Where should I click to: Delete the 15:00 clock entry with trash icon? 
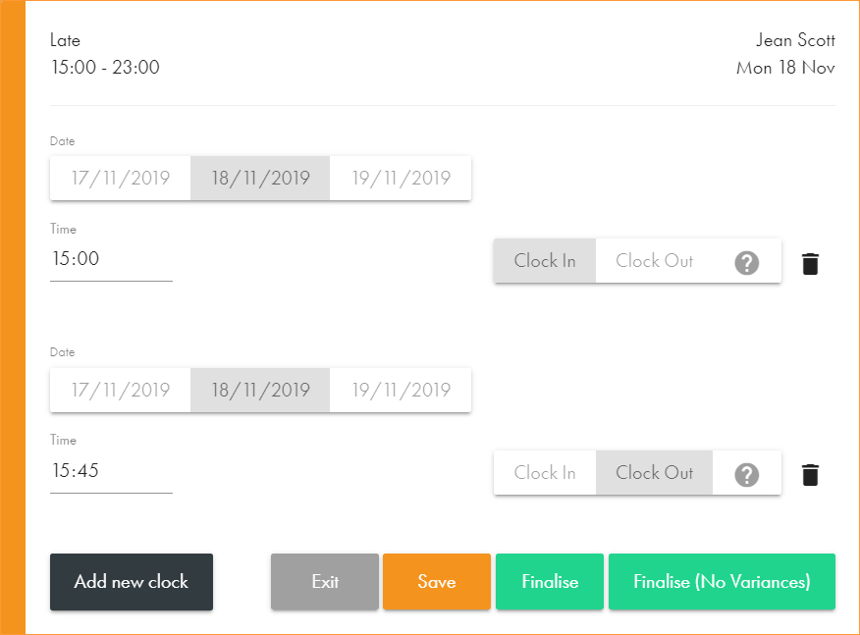coord(810,263)
